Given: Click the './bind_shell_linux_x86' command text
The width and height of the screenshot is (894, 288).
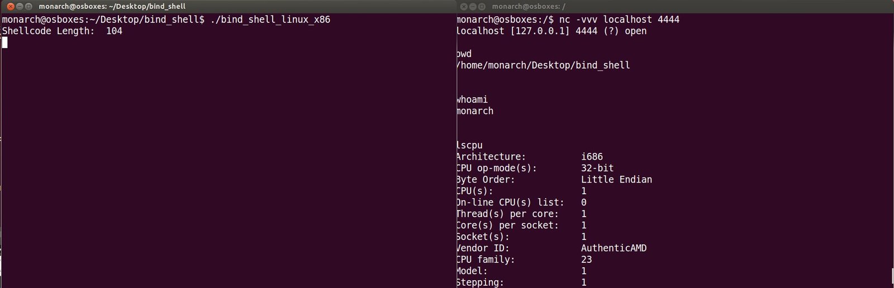Looking at the screenshot, I should tap(270, 20).
